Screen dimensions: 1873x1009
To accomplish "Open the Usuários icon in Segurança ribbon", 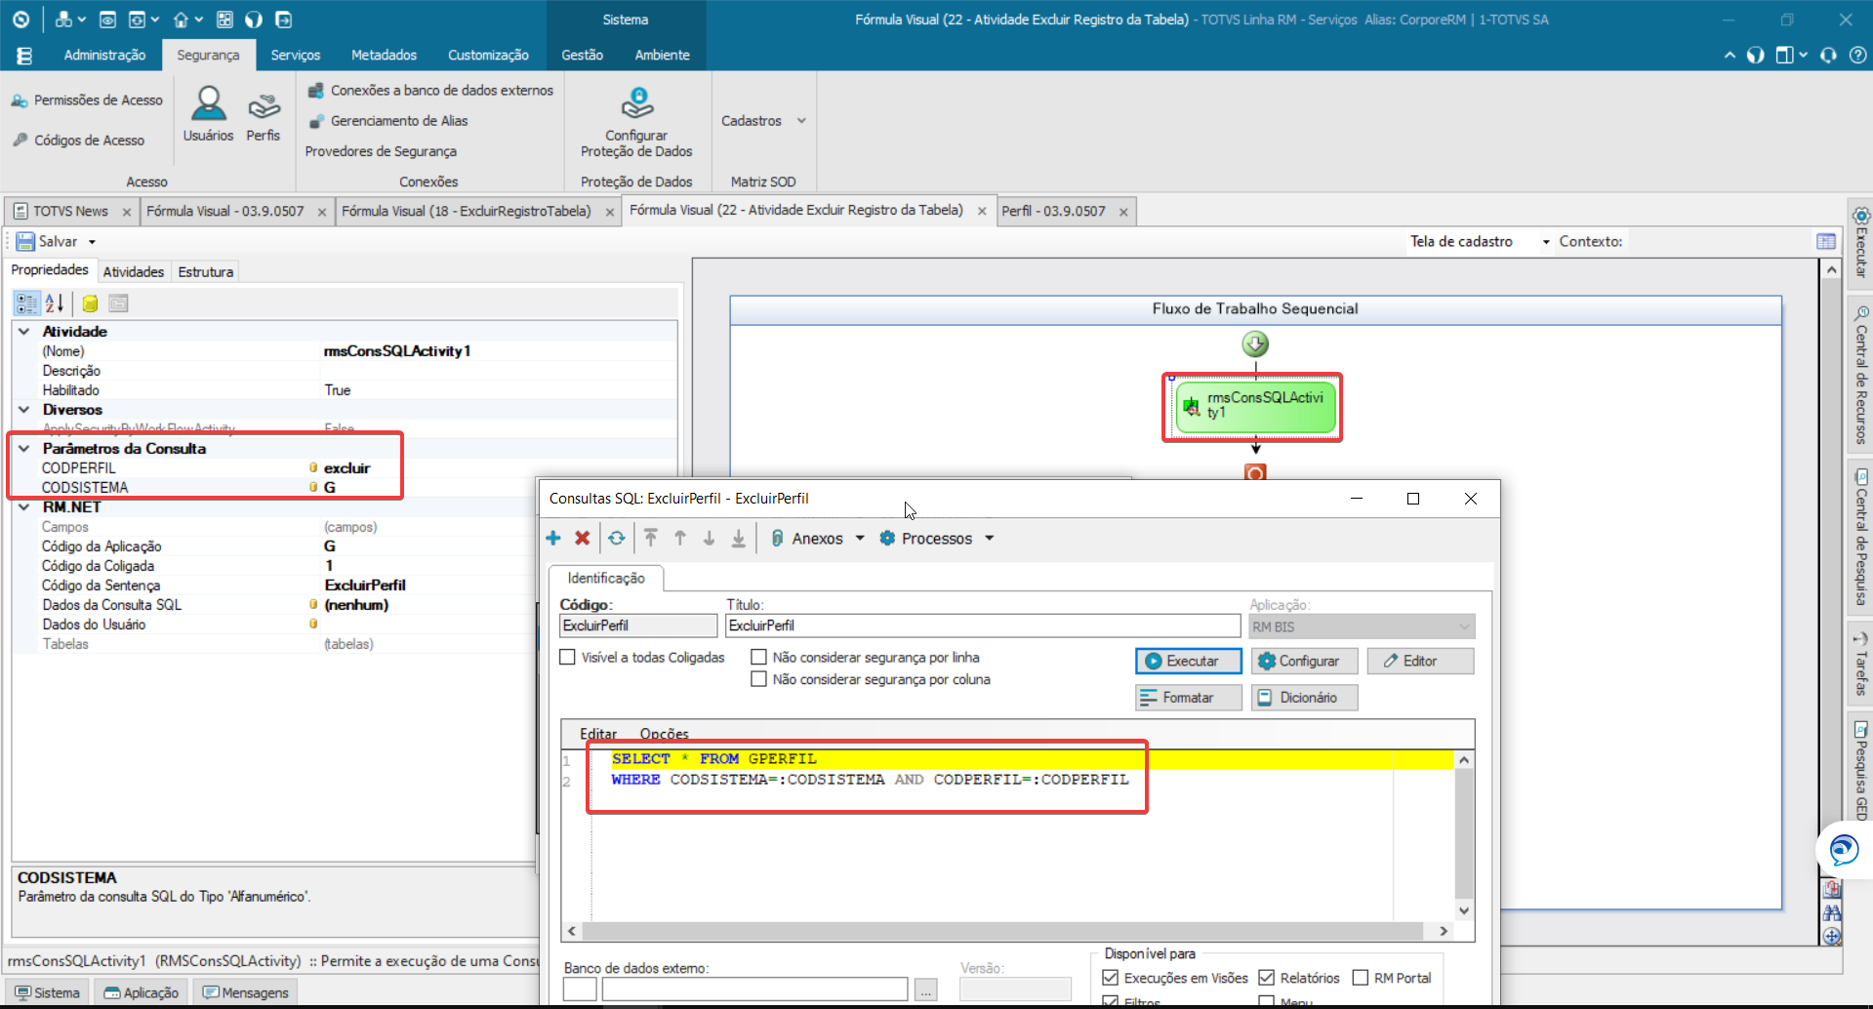I will click(x=208, y=114).
